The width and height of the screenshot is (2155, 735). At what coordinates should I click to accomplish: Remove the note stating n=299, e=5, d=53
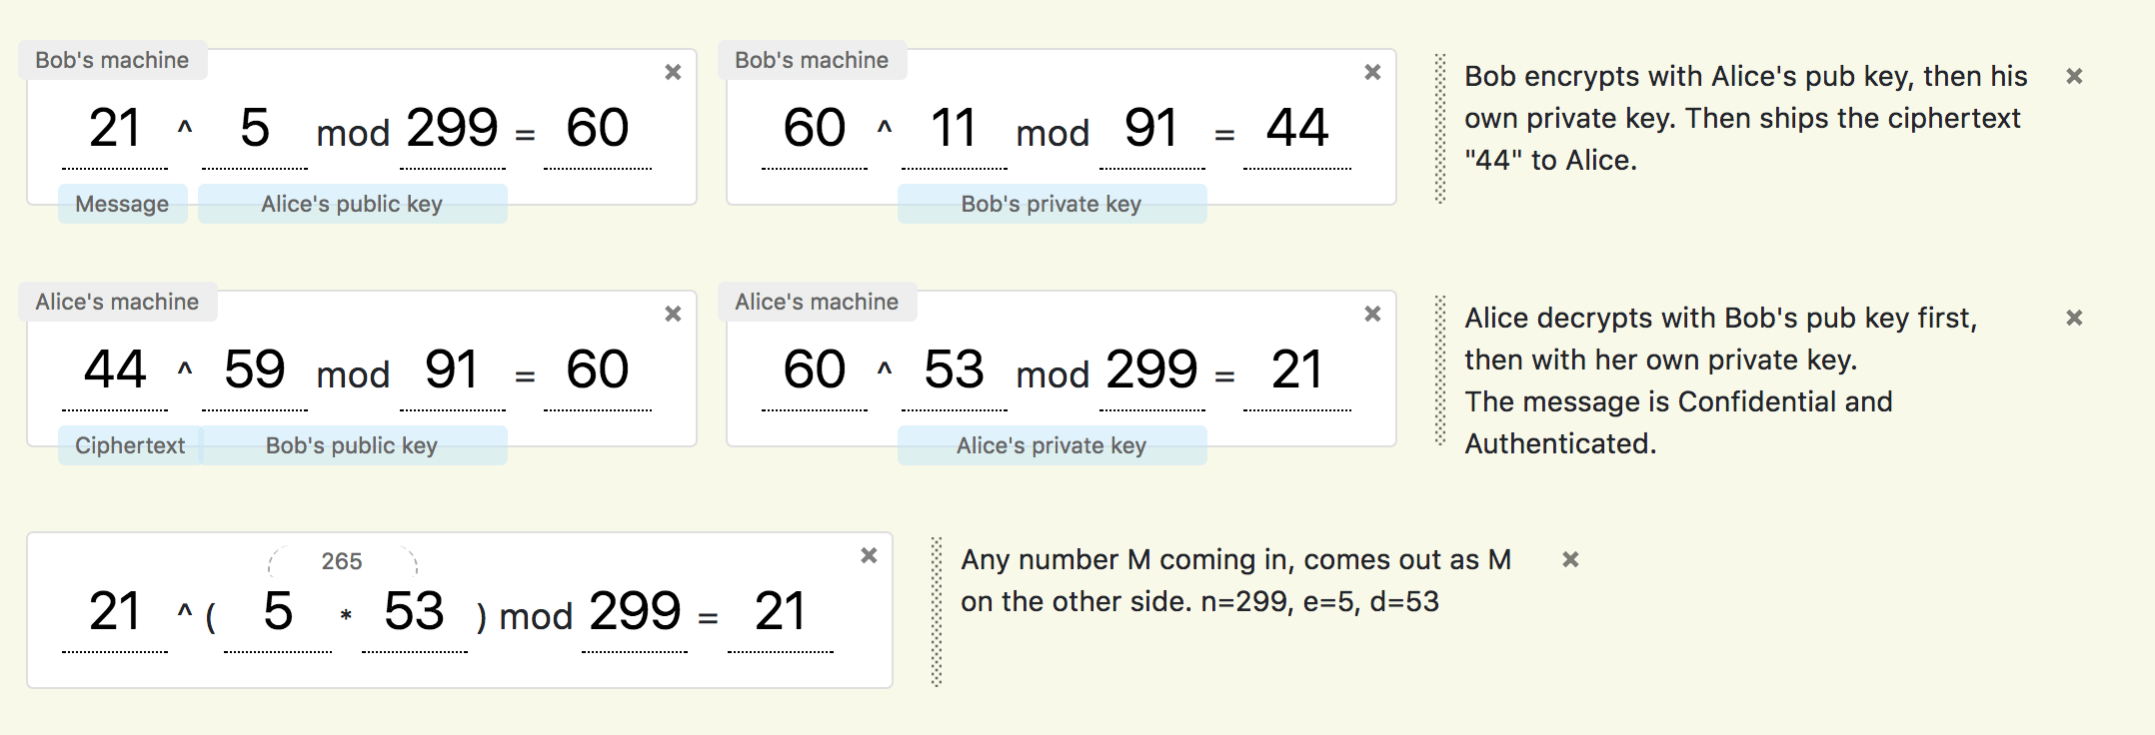pyautogui.click(x=1569, y=559)
